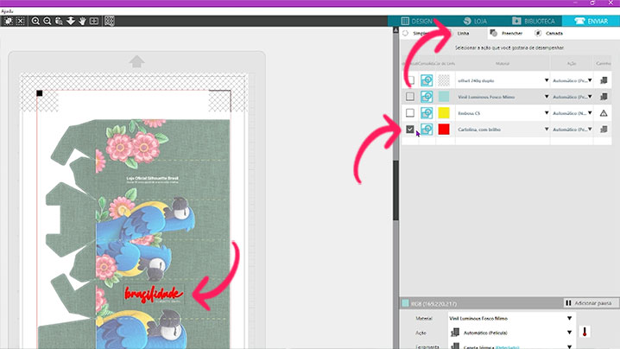Select the Preencher tab label
The width and height of the screenshot is (620, 349).
(x=512, y=33)
